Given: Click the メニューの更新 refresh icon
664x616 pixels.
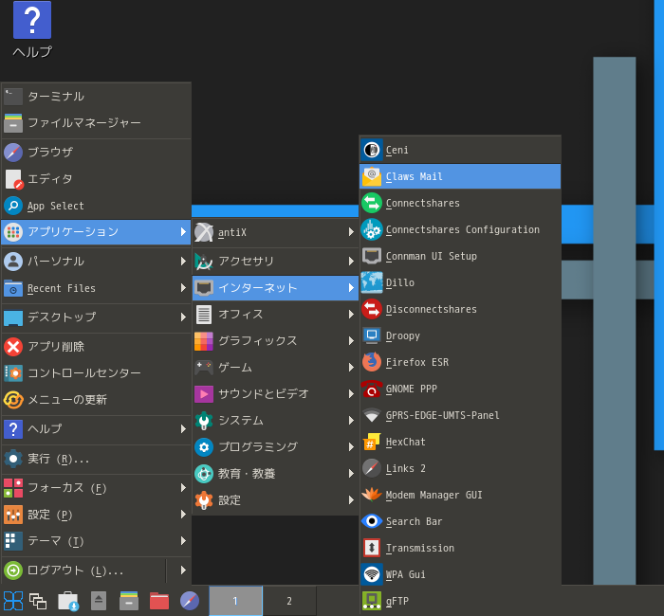Looking at the screenshot, I should point(13,399).
